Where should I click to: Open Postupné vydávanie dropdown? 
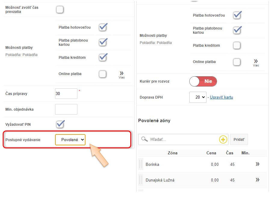pos(70,140)
